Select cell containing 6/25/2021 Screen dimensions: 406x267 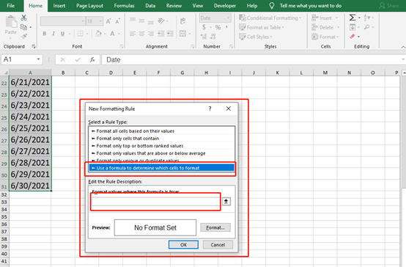pos(30,128)
